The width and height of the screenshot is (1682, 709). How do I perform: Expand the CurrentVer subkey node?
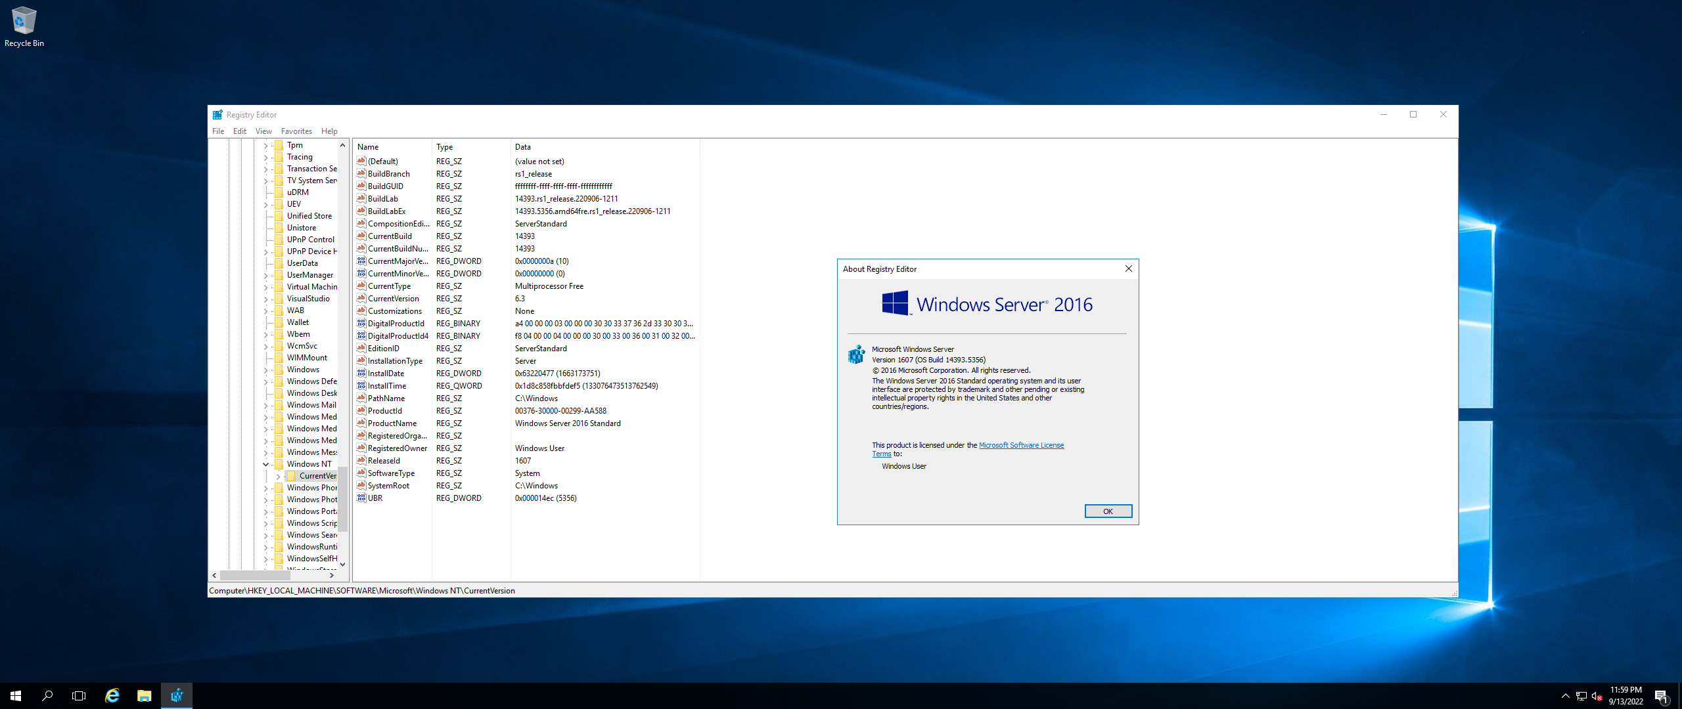pyautogui.click(x=278, y=477)
